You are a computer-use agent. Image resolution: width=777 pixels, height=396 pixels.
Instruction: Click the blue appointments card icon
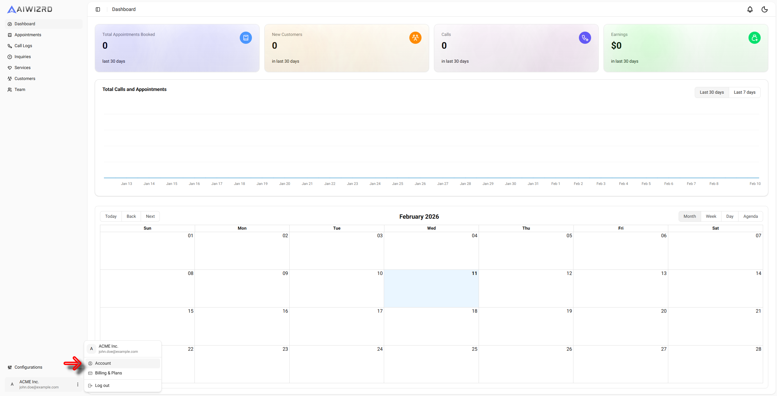246,38
